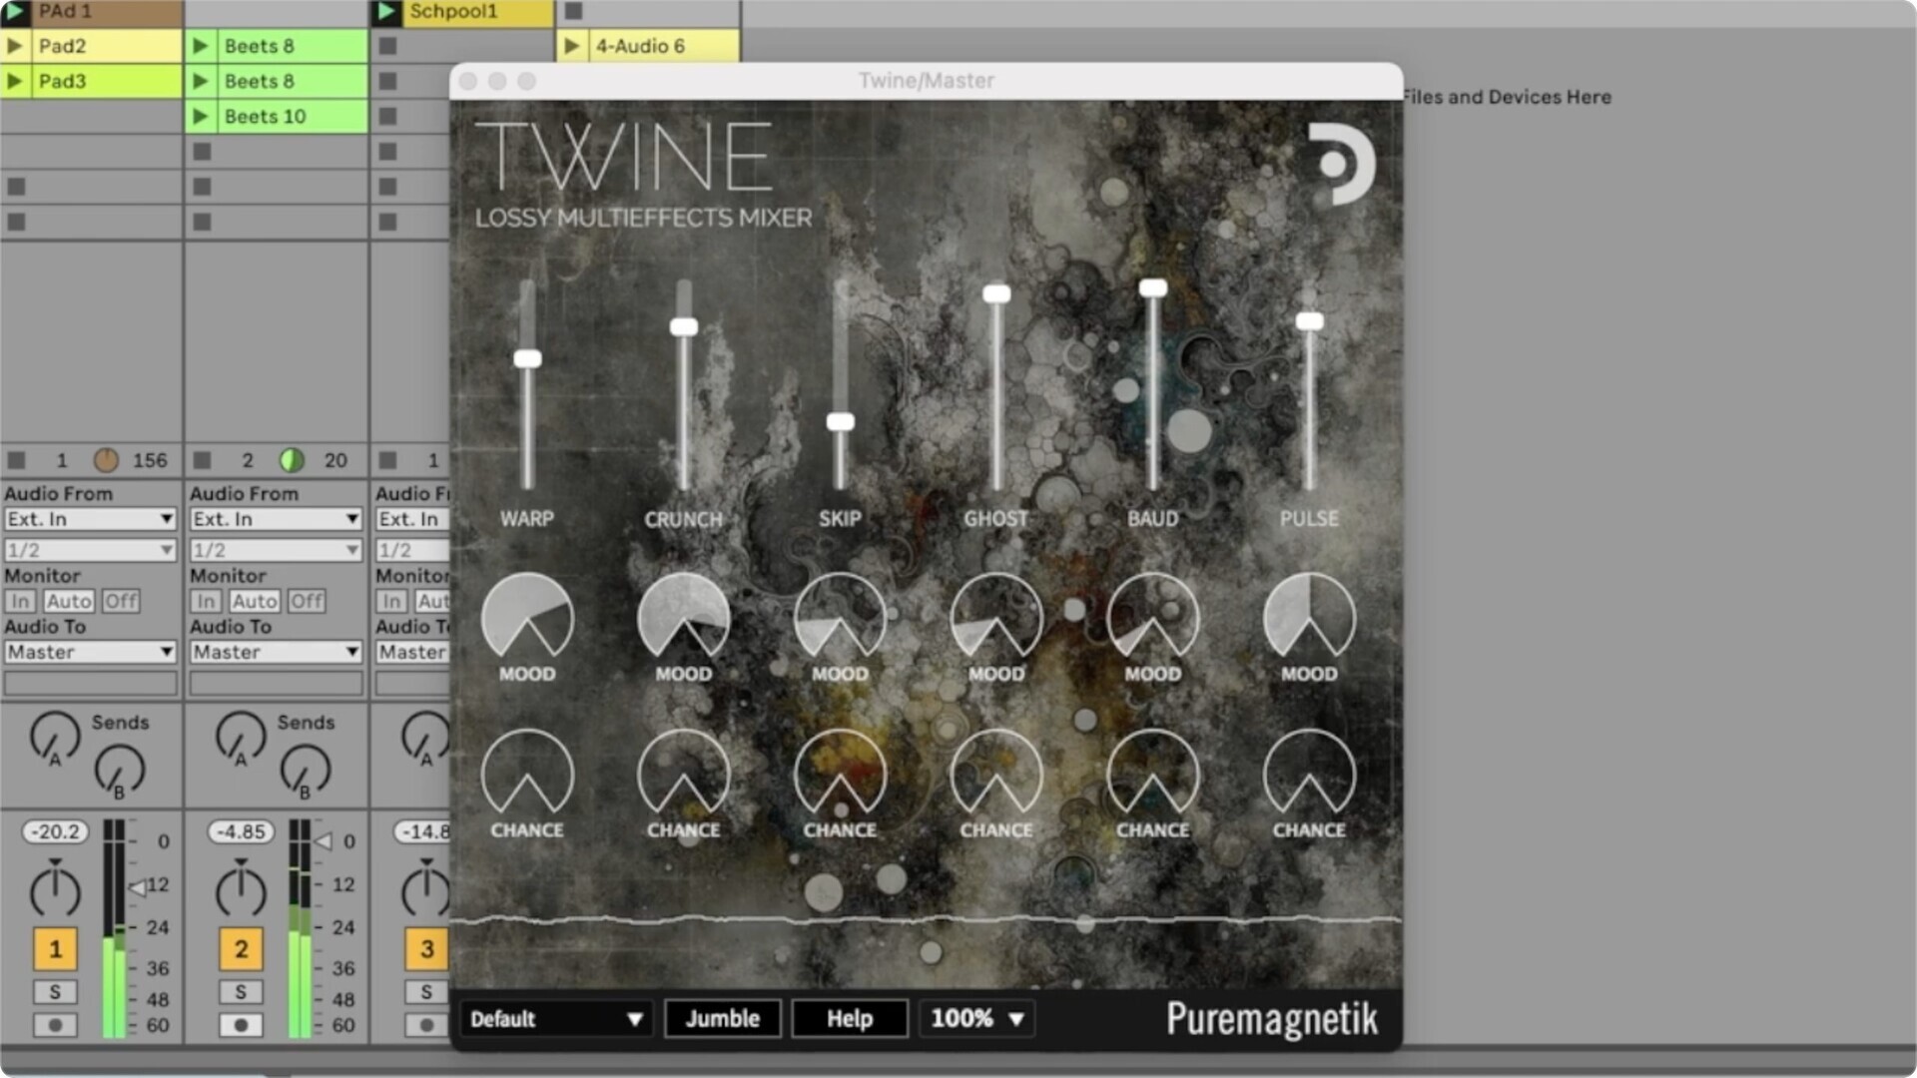Viewport: 1917px width, 1078px height.
Task: Solo track 1
Action: point(55,992)
